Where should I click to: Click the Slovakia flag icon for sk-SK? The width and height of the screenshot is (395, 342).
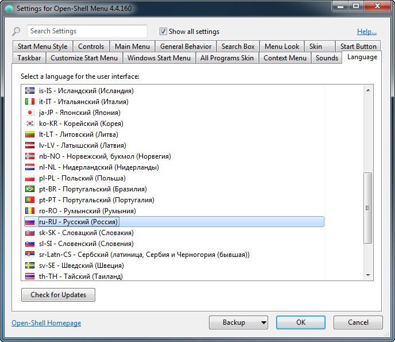tap(30, 233)
